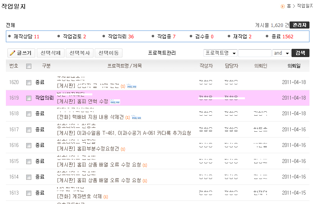Click the pencil icon on 글쓰기 button
Image resolution: width=313 pixels, height=204 pixels.
(12, 53)
